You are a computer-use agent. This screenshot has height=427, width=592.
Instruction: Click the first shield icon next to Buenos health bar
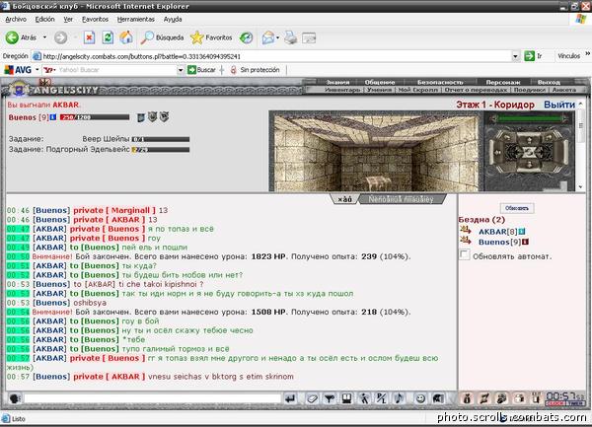[140, 117]
